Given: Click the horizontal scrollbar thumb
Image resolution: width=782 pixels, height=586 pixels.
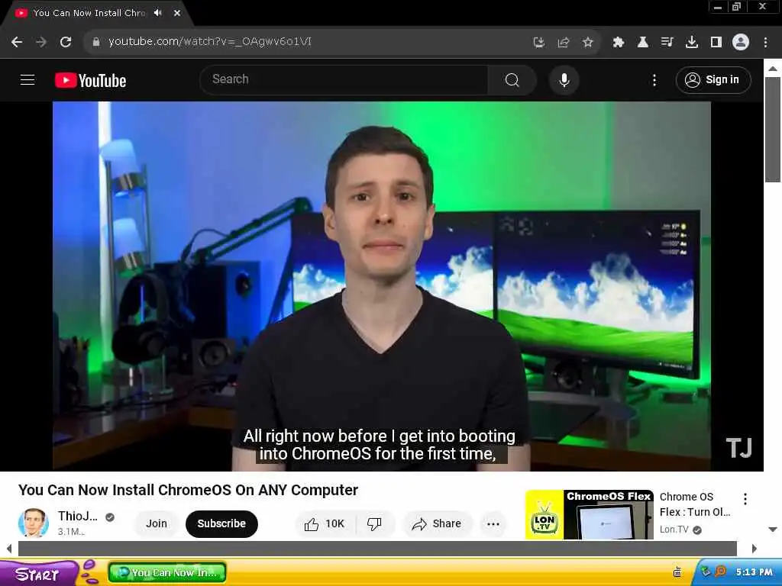Looking at the screenshot, I should (x=377, y=549).
